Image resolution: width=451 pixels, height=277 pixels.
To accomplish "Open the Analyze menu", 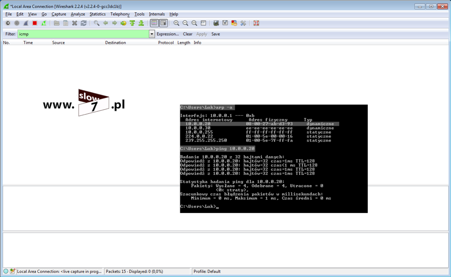I will [78, 14].
